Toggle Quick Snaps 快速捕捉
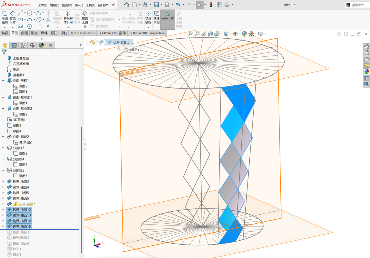Screen dimensions: 370x258 point(148,17)
